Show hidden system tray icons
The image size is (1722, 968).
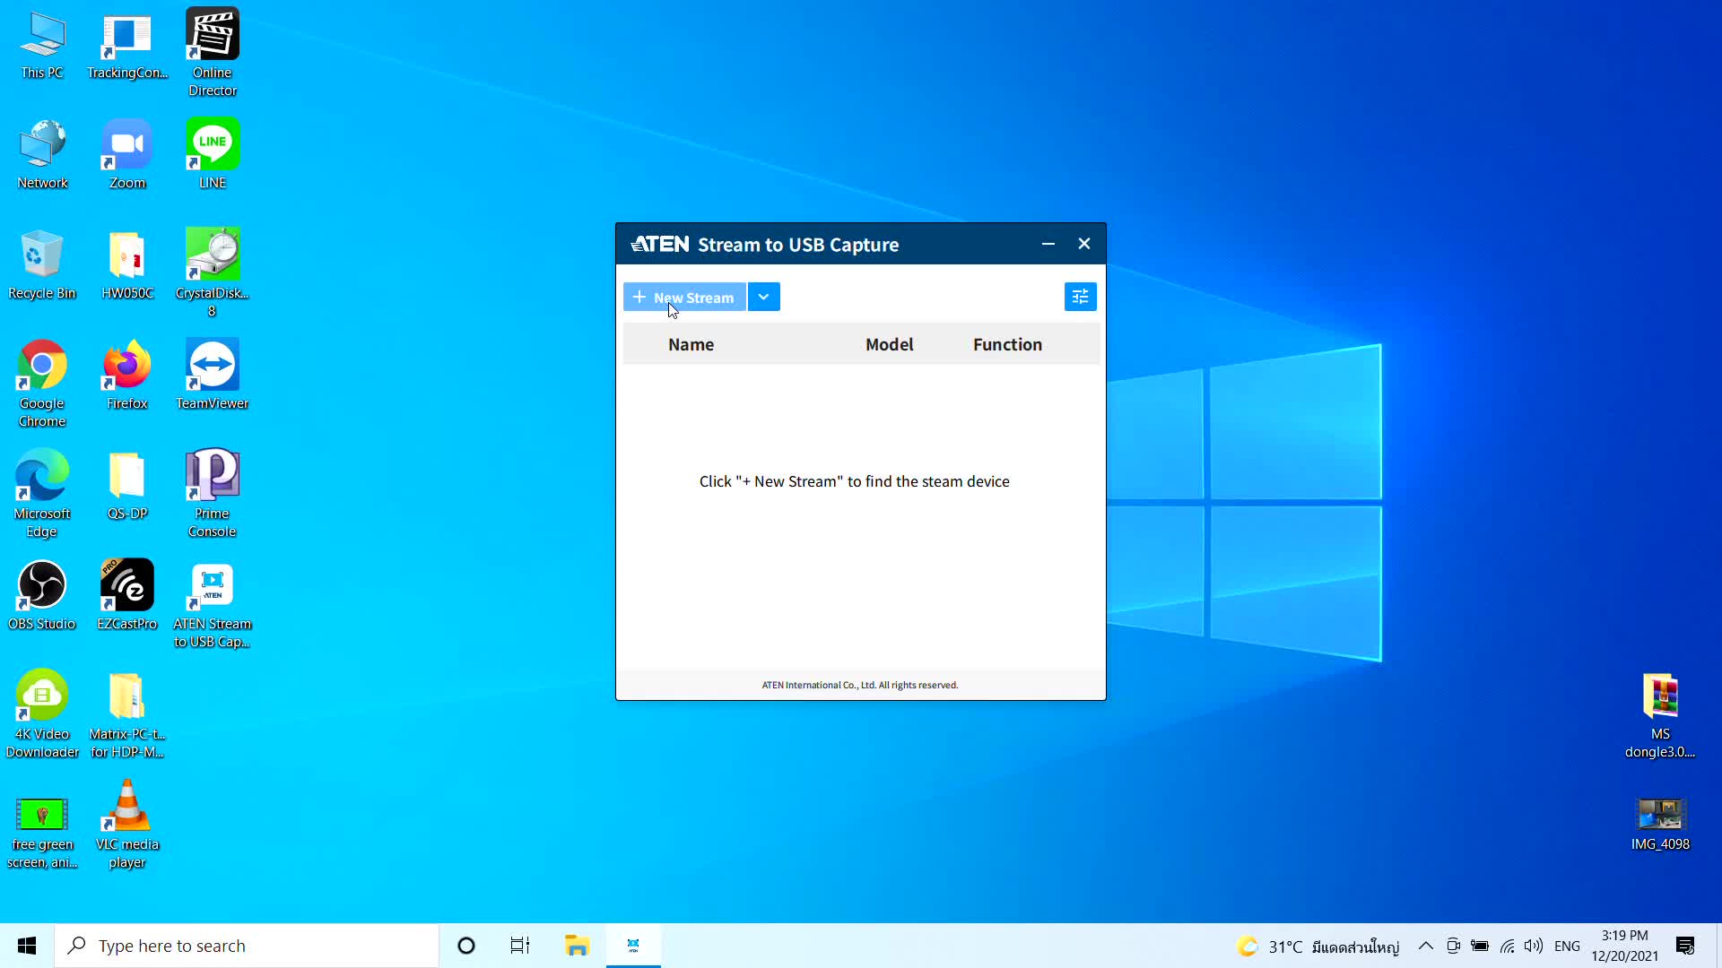(x=1425, y=946)
